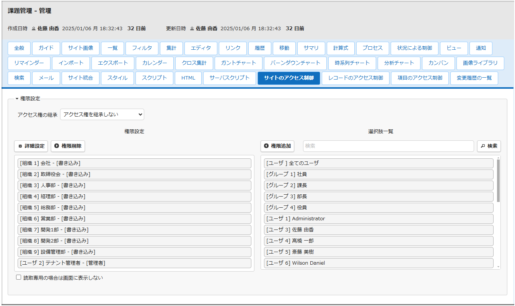The height and width of the screenshot is (306, 515).
Task: Open the バーンダウンチャート tab
Action: 295,63
